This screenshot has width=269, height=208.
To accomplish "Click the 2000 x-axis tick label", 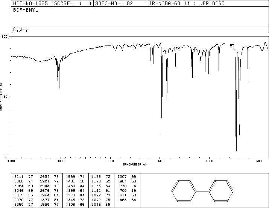I will (x=110, y=161).
